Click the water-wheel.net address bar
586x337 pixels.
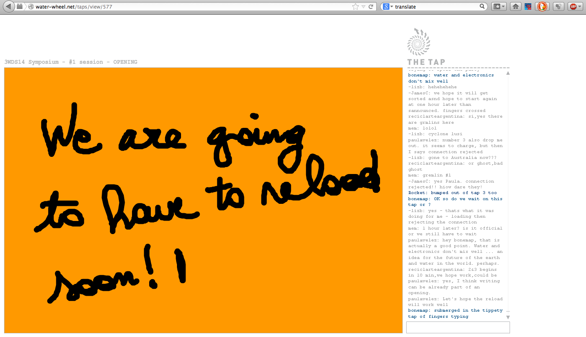coord(184,7)
